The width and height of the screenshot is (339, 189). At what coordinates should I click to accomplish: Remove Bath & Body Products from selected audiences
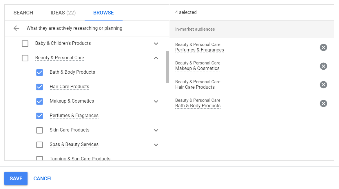[x=323, y=103]
